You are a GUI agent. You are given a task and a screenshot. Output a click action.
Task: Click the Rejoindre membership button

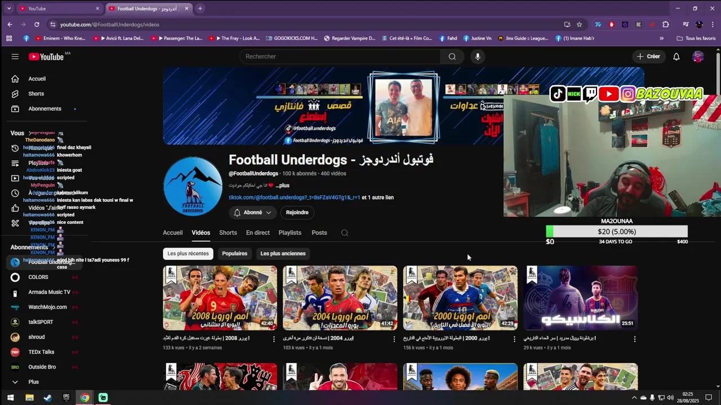pos(297,213)
